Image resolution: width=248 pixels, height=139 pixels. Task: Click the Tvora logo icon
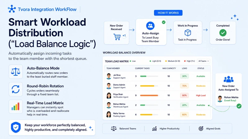[12, 9]
